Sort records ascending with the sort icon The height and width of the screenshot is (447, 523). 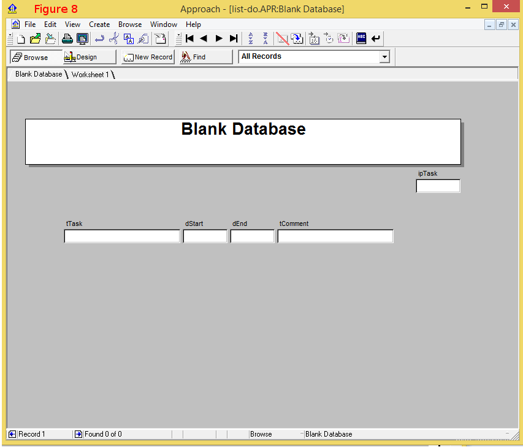251,38
